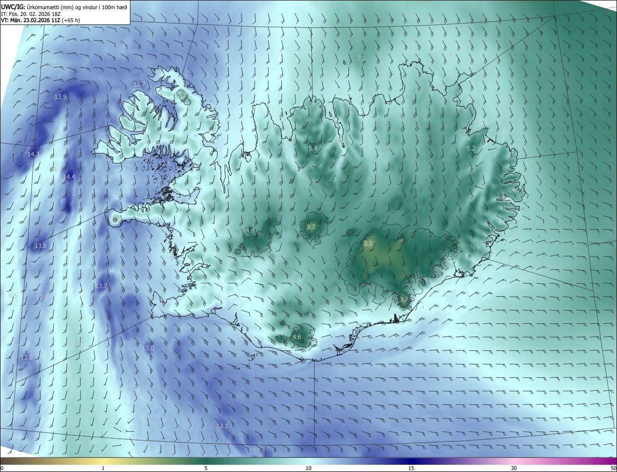Viewport: 617px width, 472px height.
Task: Click the 14.3 value label on the map
Action: pos(33,154)
